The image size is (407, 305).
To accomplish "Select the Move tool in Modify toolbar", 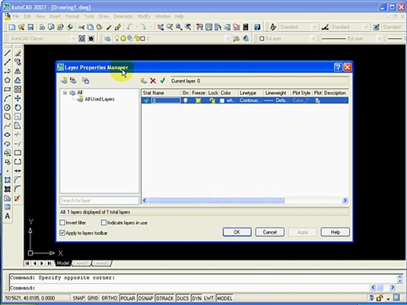I will 18,98.
